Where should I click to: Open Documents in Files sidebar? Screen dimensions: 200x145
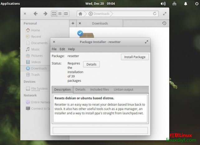pos(35,43)
